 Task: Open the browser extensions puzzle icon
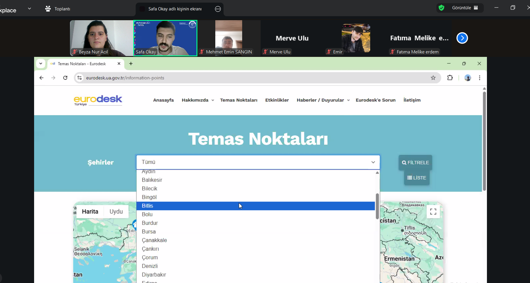point(450,78)
